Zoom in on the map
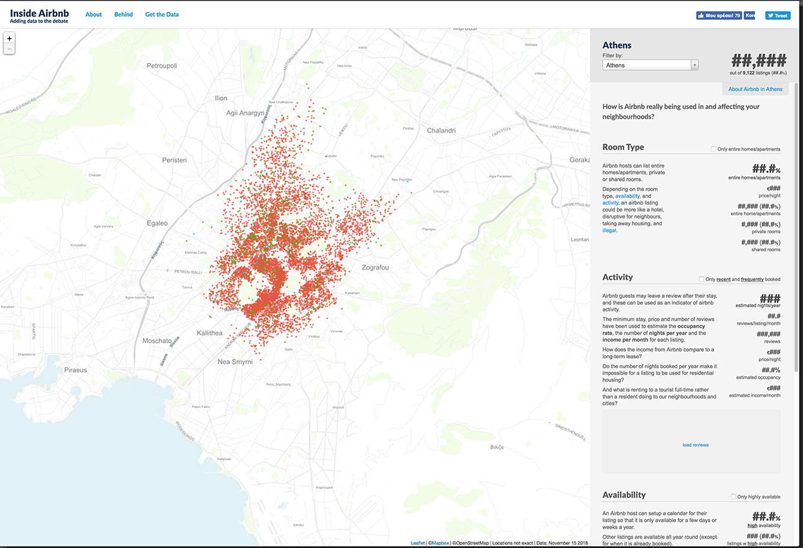The height and width of the screenshot is (548, 803). [9, 38]
